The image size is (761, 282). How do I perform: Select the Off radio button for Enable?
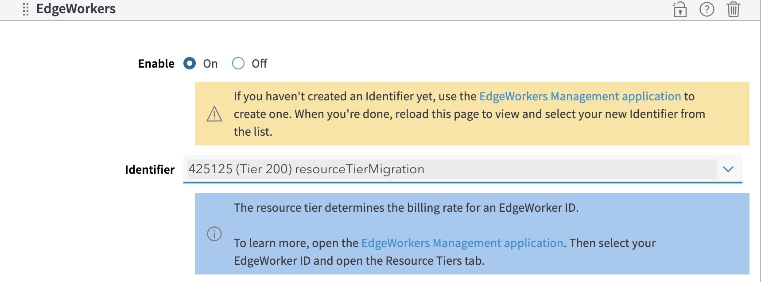238,64
